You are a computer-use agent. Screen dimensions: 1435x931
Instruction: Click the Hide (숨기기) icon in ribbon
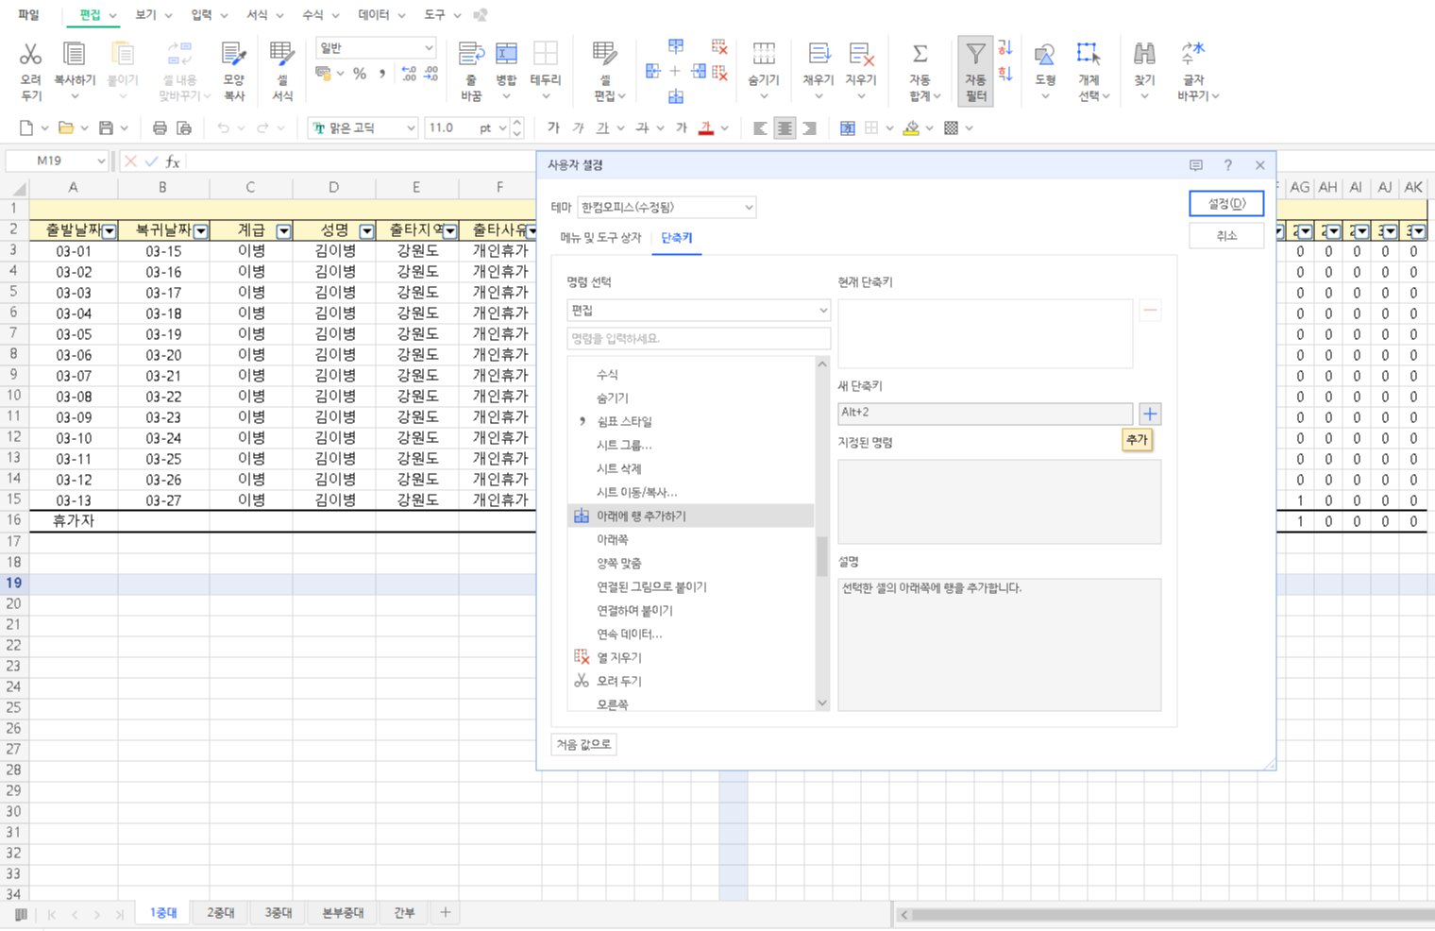point(764,55)
